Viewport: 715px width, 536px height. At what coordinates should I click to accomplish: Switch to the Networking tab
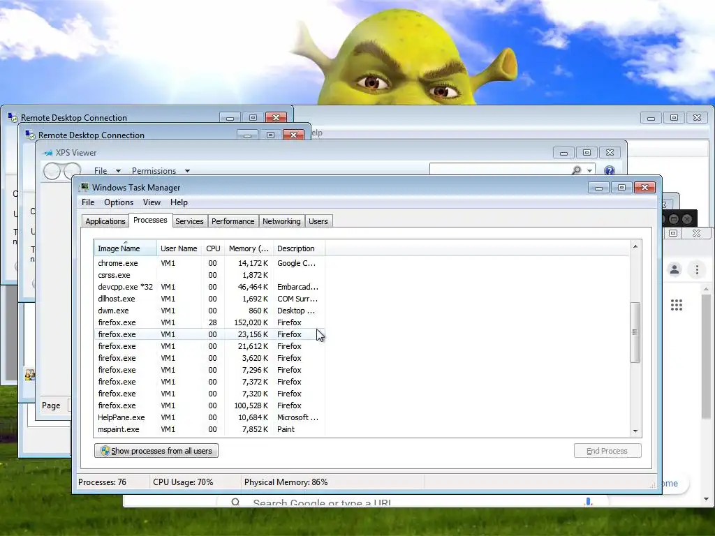(x=281, y=221)
